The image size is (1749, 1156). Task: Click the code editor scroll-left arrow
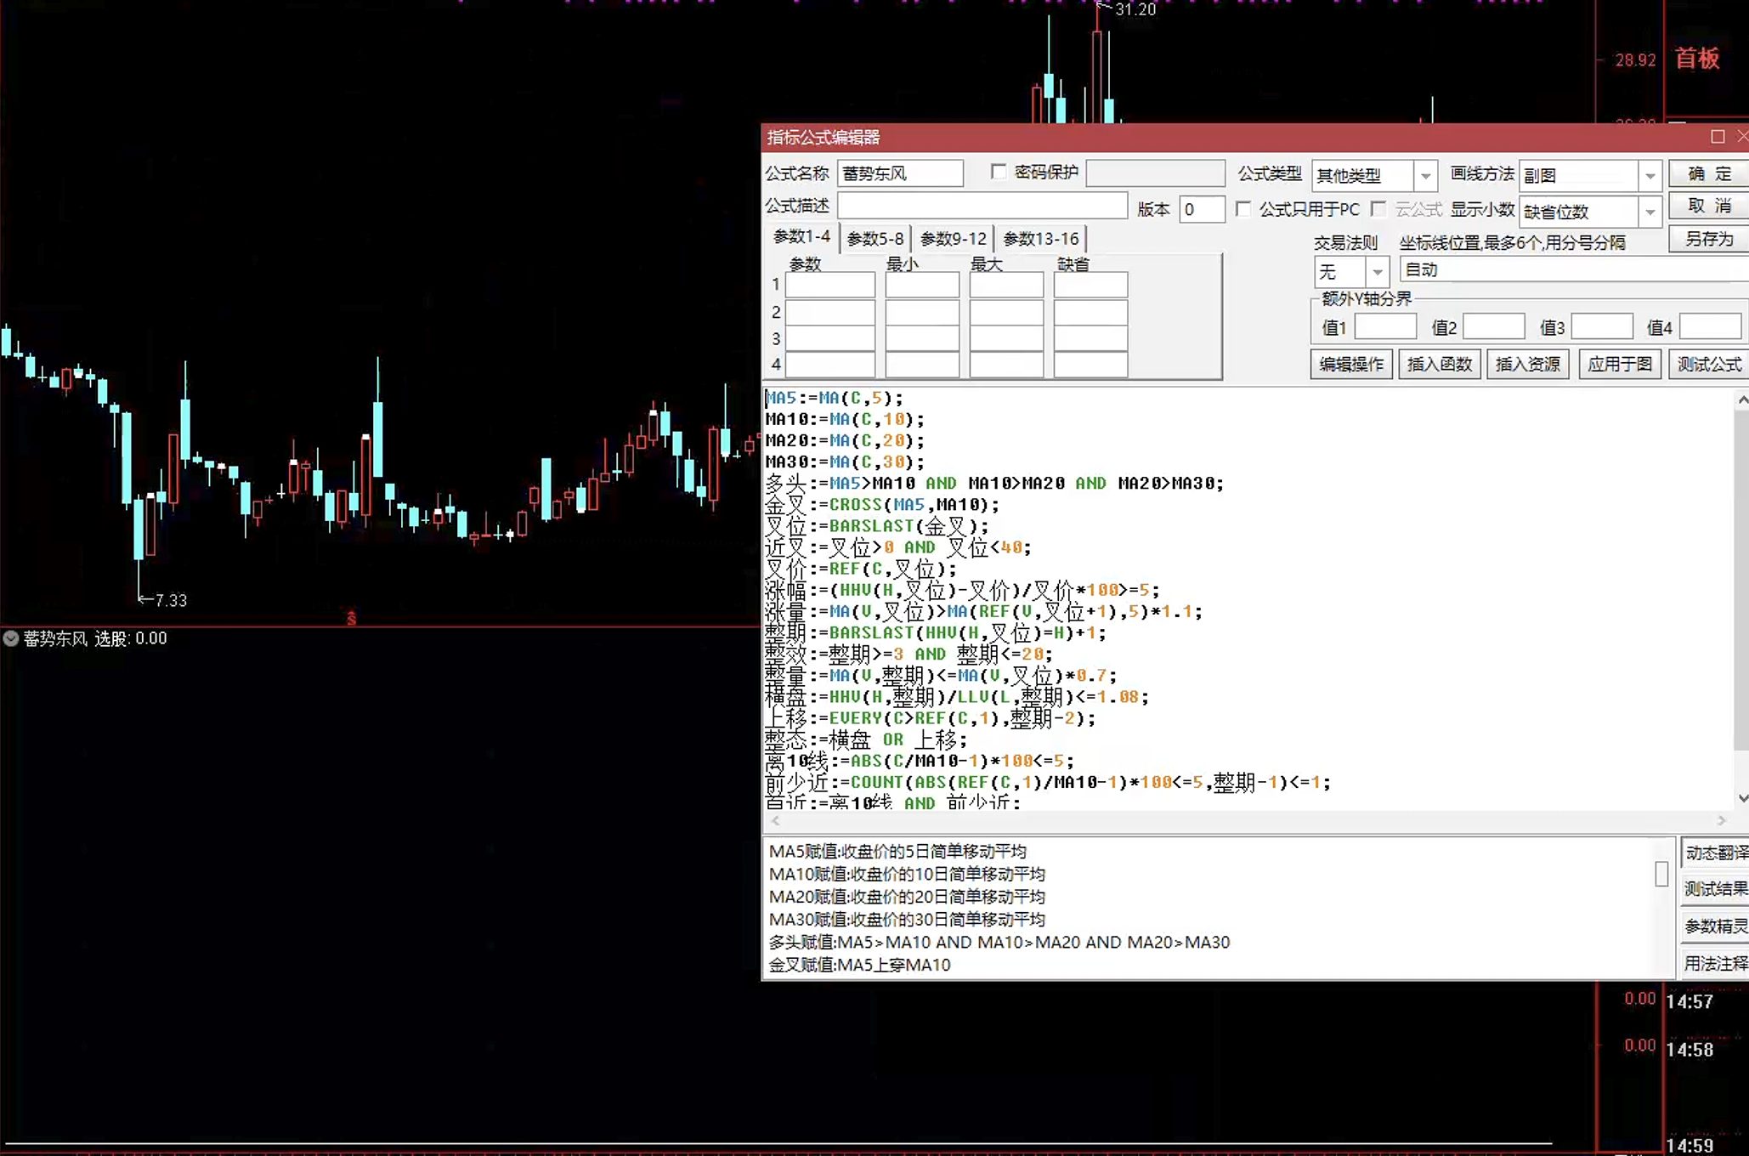pyautogui.click(x=775, y=820)
